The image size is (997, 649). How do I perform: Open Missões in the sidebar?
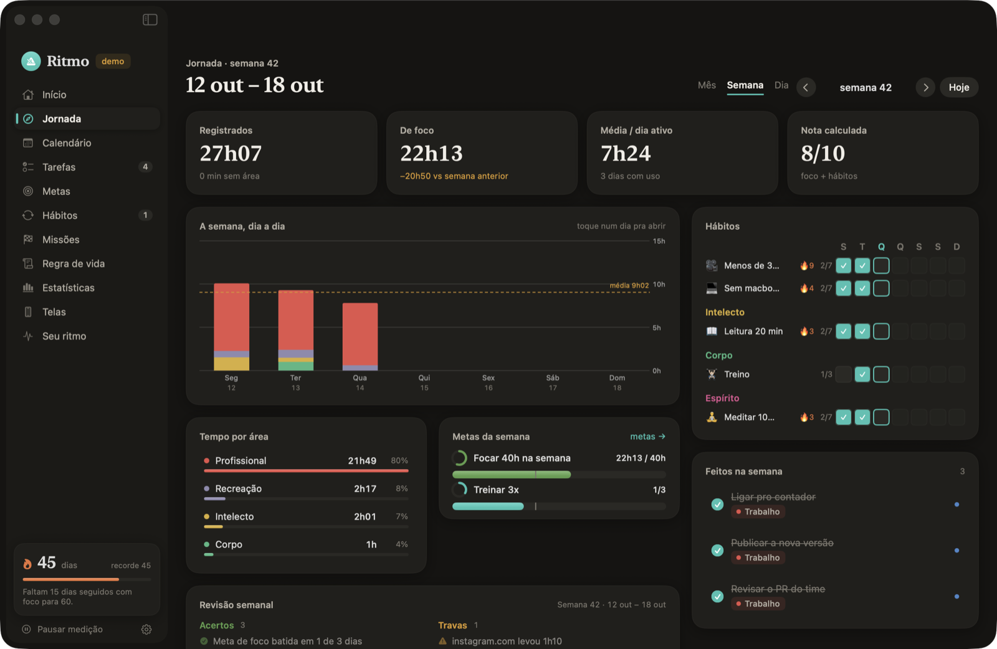(88, 239)
